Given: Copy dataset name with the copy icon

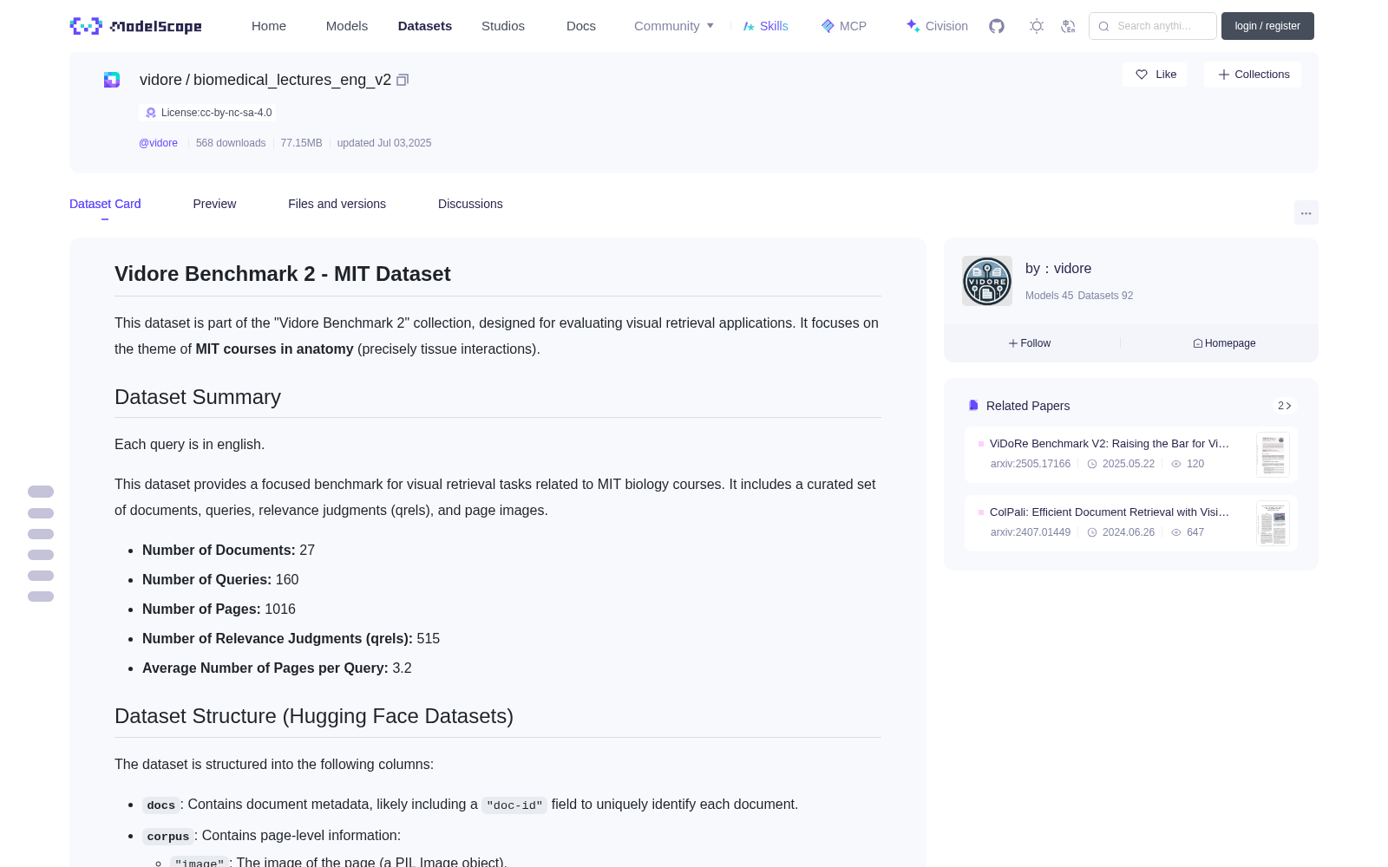Looking at the screenshot, I should pyautogui.click(x=403, y=80).
